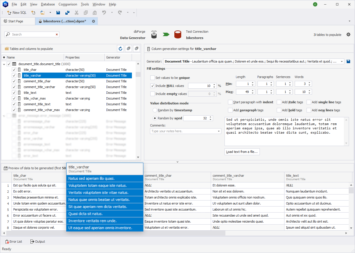Enable Include empty values checkbox

(x=153, y=94)
